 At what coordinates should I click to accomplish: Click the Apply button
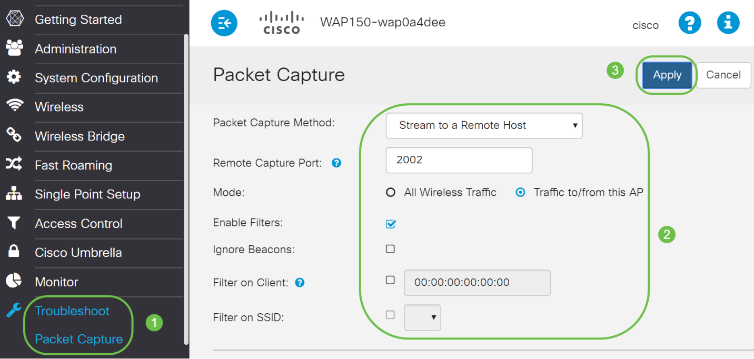pos(667,75)
